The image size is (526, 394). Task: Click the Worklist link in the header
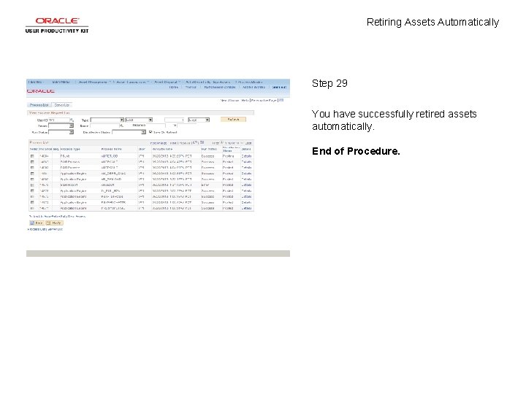tap(191, 87)
